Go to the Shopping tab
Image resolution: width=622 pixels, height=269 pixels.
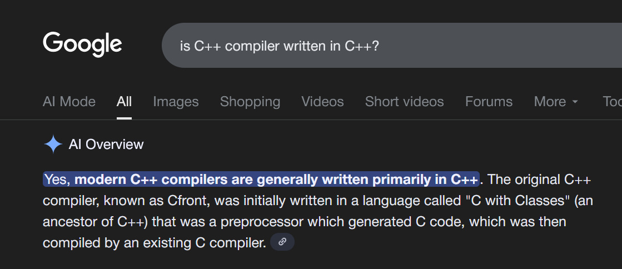click(250, 102)
